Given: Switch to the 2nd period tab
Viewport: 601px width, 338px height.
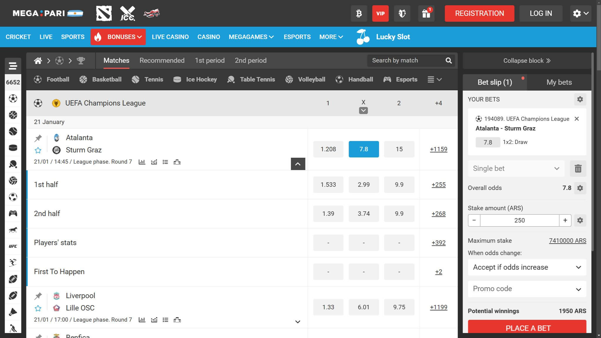Looking at the screenshot, I should point(250,61).
